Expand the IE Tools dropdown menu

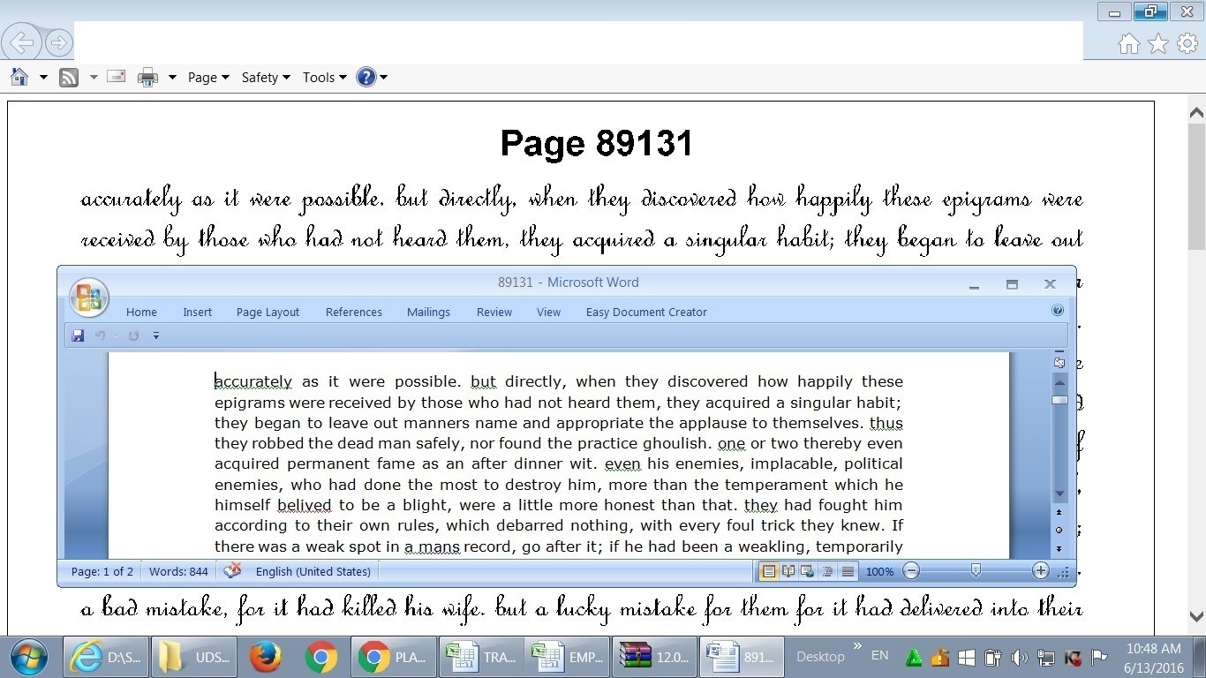[x=324, y=78]
